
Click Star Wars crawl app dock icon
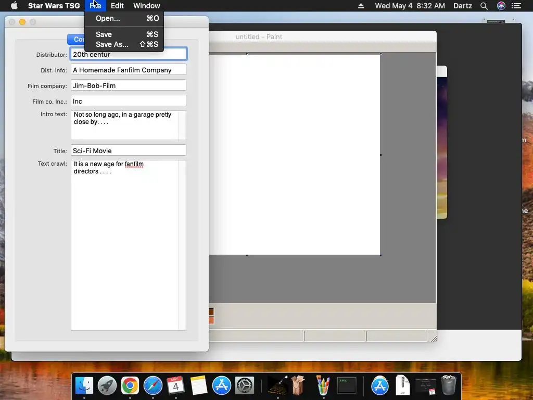coord(277,385)
